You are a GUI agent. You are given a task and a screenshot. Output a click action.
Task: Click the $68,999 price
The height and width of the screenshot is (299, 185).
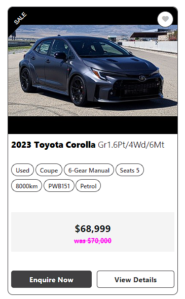pos(93,228)
